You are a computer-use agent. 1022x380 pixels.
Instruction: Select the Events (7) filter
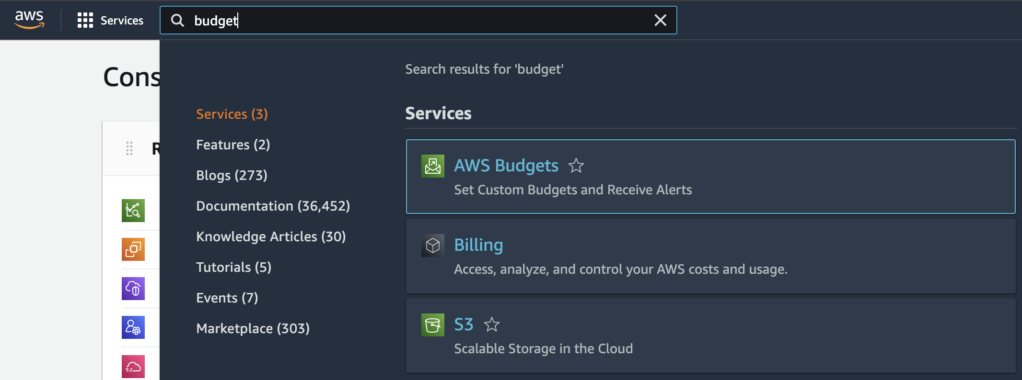227,298
